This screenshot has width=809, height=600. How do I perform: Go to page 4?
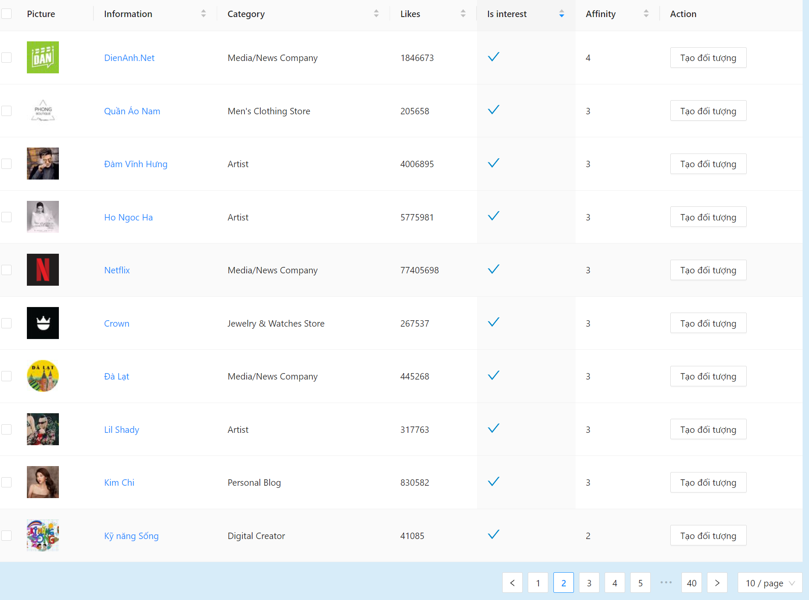point(615,583)
